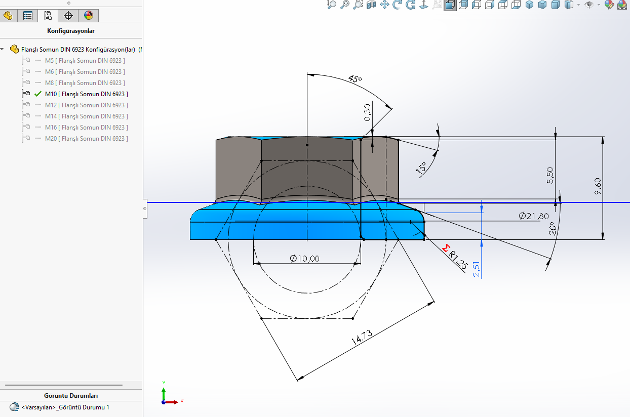
Task: Click the 5,50 dimension value
Action: point(550,175)
